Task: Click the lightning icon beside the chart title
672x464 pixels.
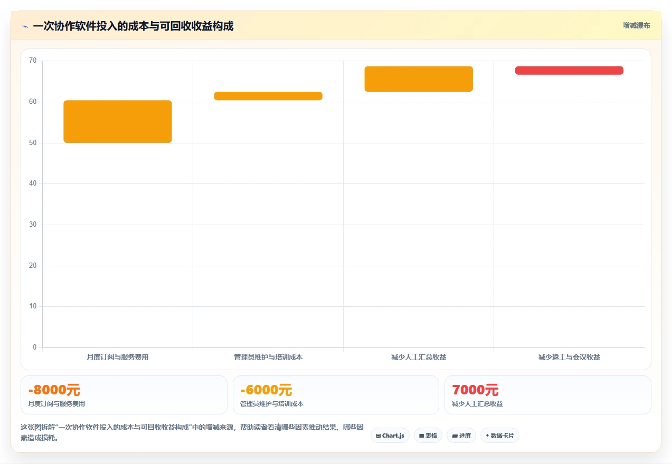Action: [25, 26]
